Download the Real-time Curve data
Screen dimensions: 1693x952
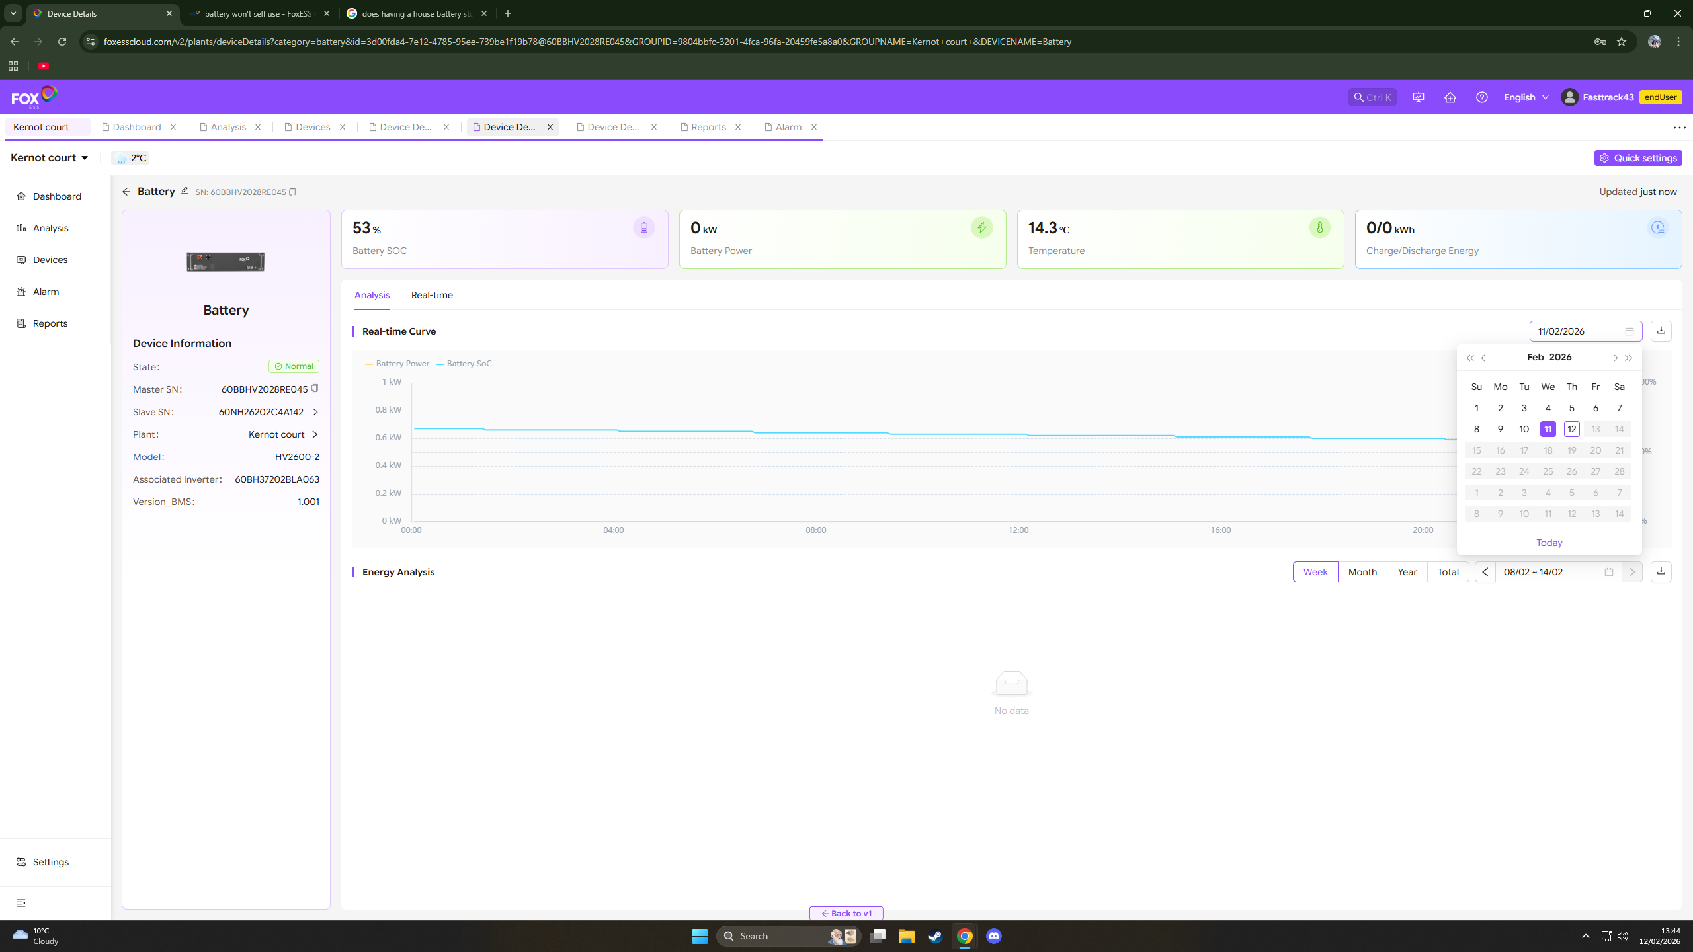(x=1661, y=331)
